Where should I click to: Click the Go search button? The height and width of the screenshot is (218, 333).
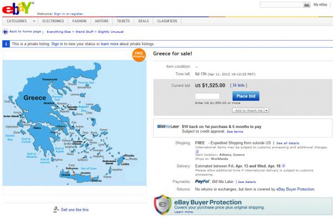307,5
